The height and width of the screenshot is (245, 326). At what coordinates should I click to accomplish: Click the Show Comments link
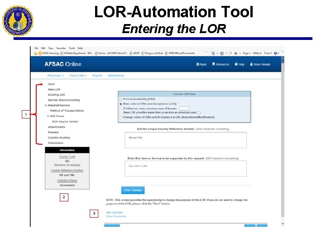(x=116, y=216)
